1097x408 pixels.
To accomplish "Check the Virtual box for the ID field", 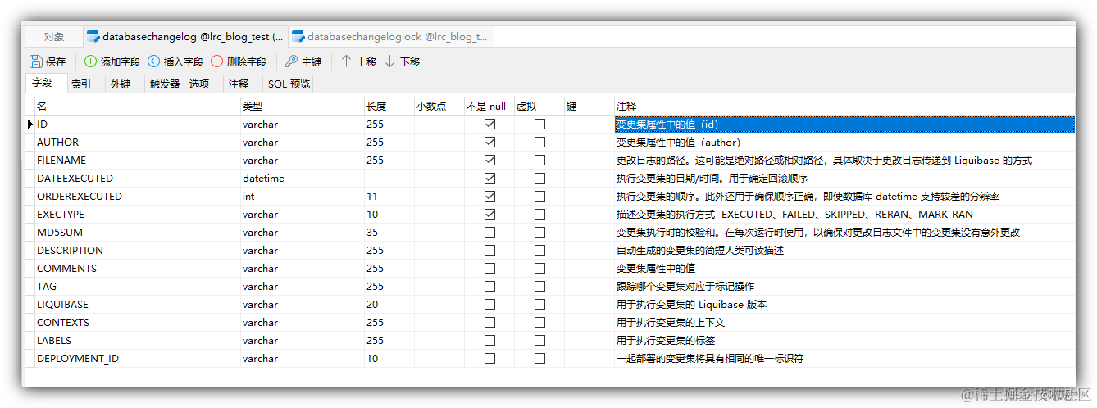I will [539, 125].
